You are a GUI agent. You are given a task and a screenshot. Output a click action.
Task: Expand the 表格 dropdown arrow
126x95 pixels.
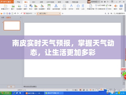click(x=51, y=9)
